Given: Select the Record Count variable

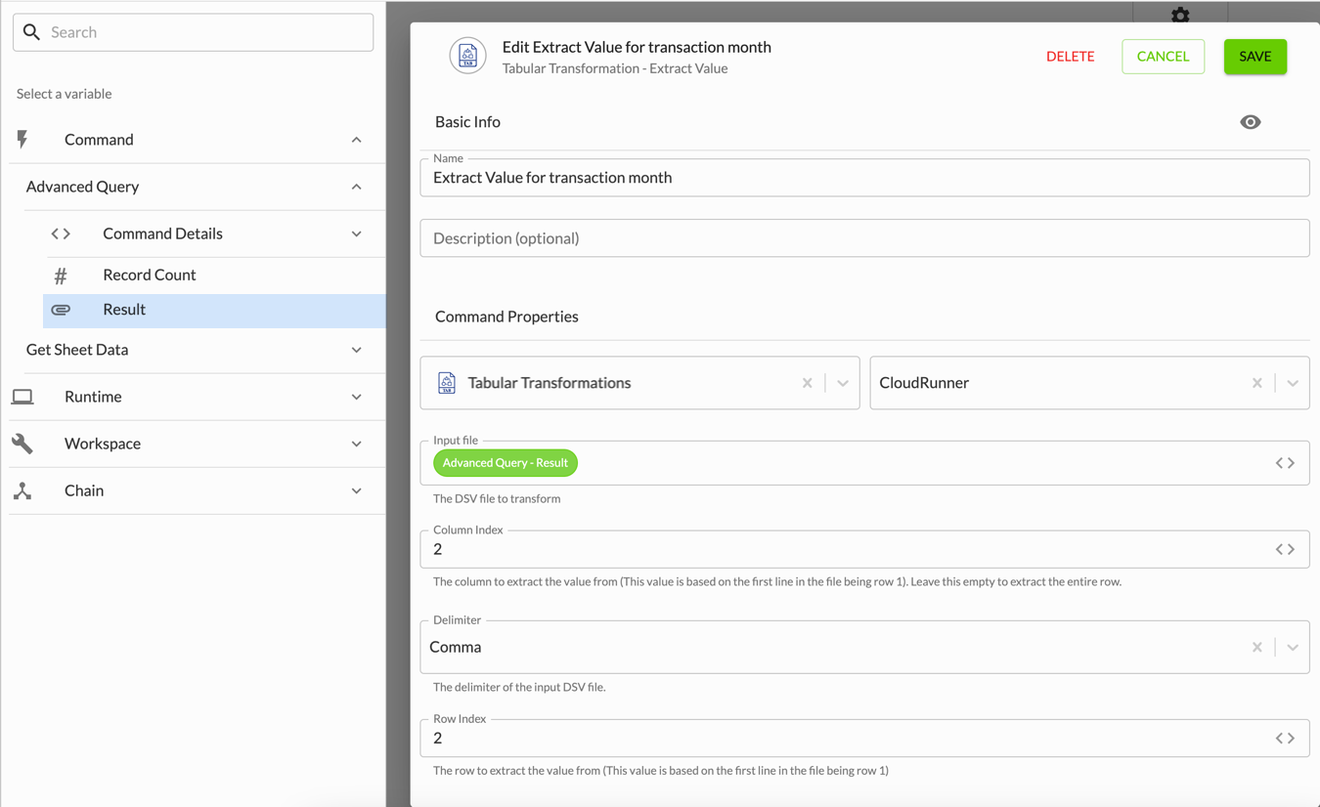Looking at the screenshot, I should pos(149,276).
